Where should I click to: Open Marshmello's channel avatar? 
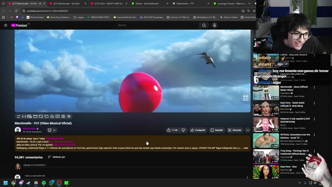[x=18, y=130]
